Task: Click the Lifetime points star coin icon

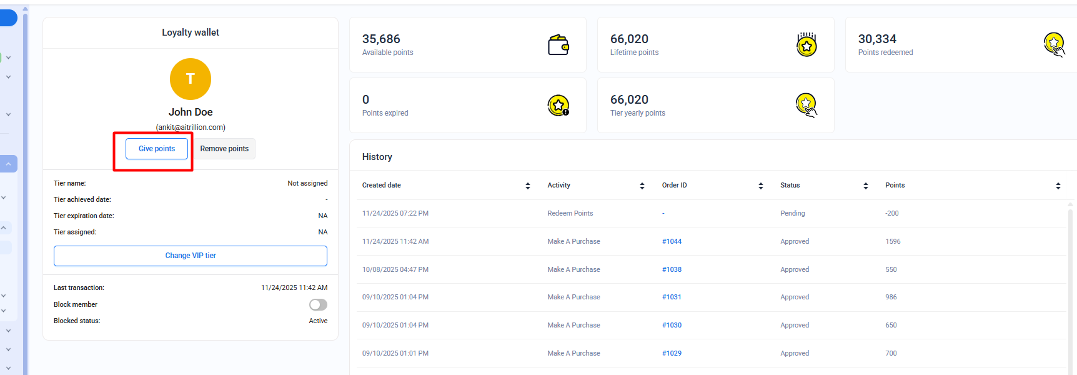Action: [807, 45]
